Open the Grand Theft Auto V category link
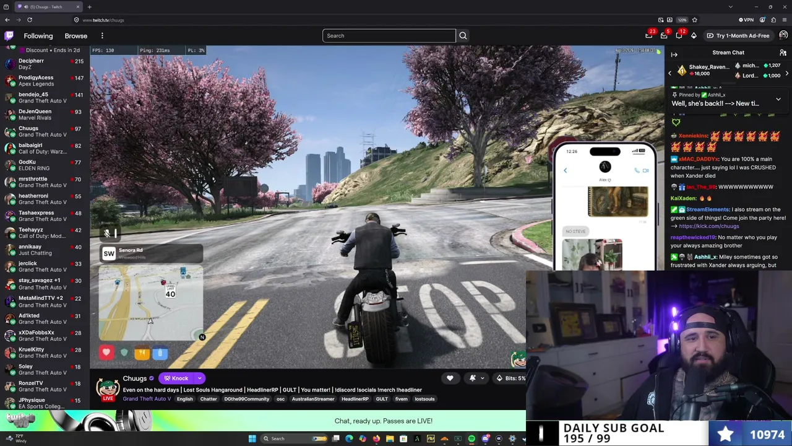 coord(147,399)
